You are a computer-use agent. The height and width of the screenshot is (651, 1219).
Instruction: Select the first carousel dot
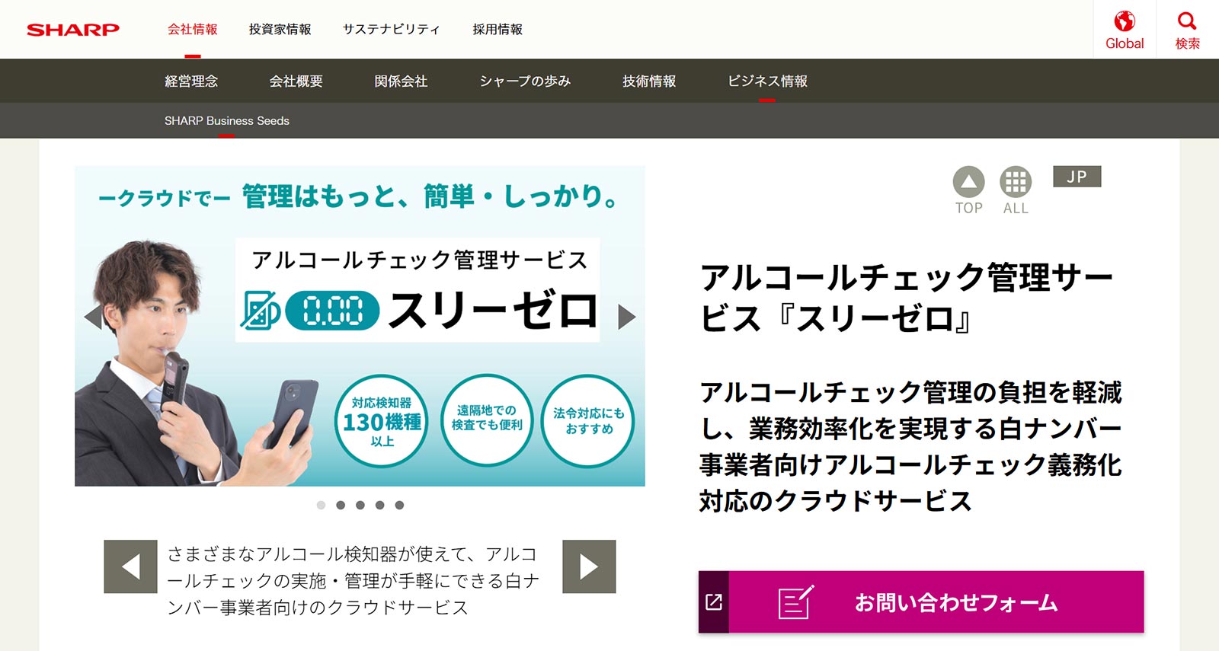click(321, 505)
